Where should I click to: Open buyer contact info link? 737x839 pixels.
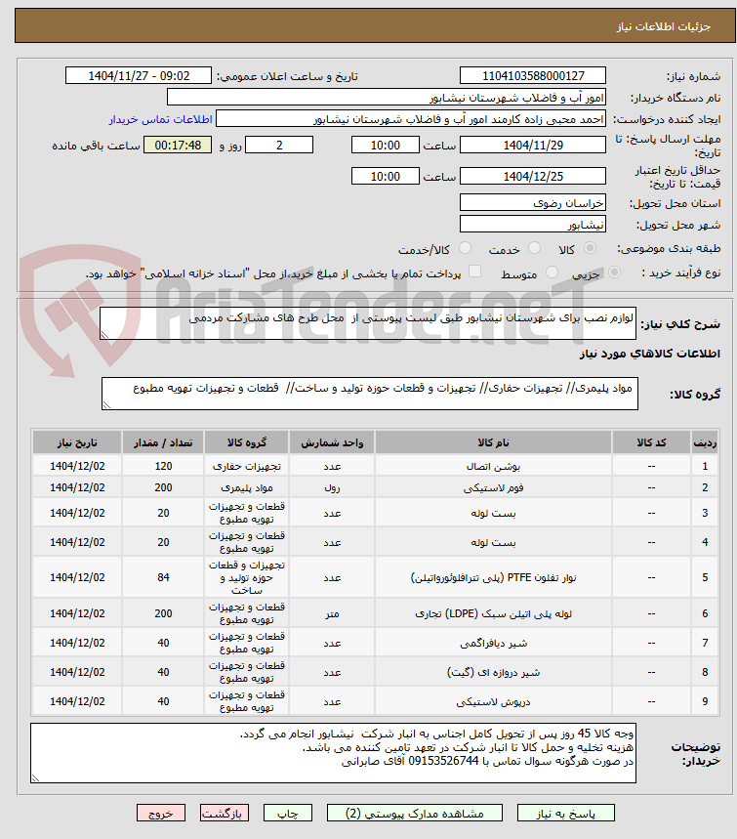tap(160, 119)
